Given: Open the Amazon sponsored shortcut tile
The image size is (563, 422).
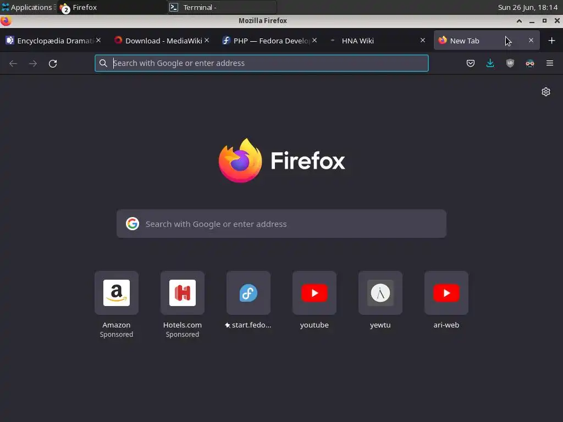Looking at the screenshot, I should tap(117, 293).
